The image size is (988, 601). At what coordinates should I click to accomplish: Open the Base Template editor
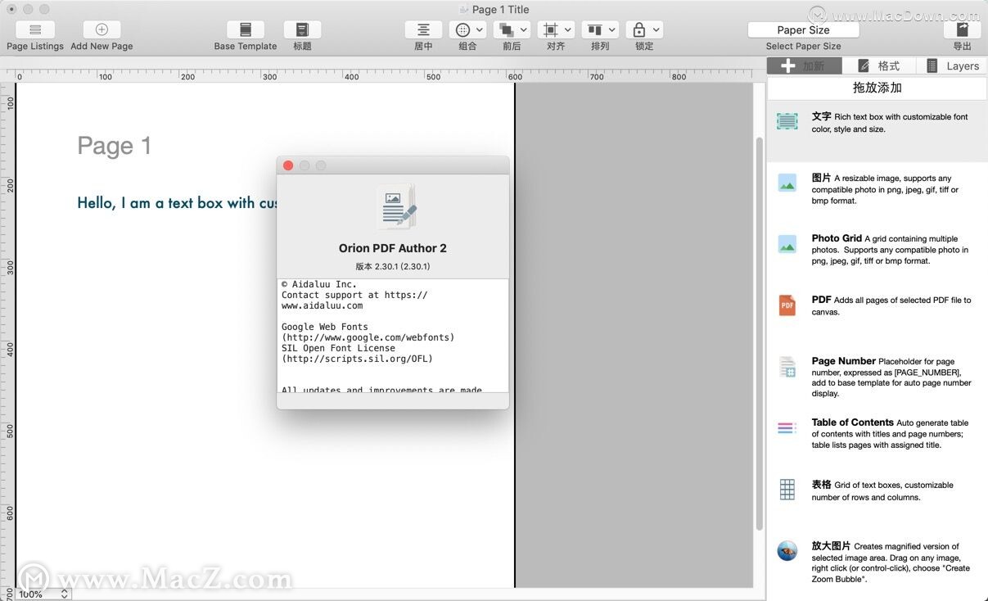point(246,30)
